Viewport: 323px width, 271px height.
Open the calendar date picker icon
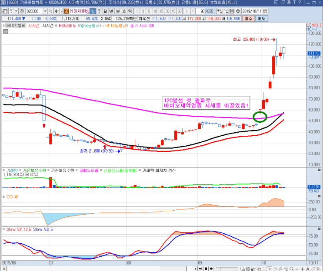point(265,11)
